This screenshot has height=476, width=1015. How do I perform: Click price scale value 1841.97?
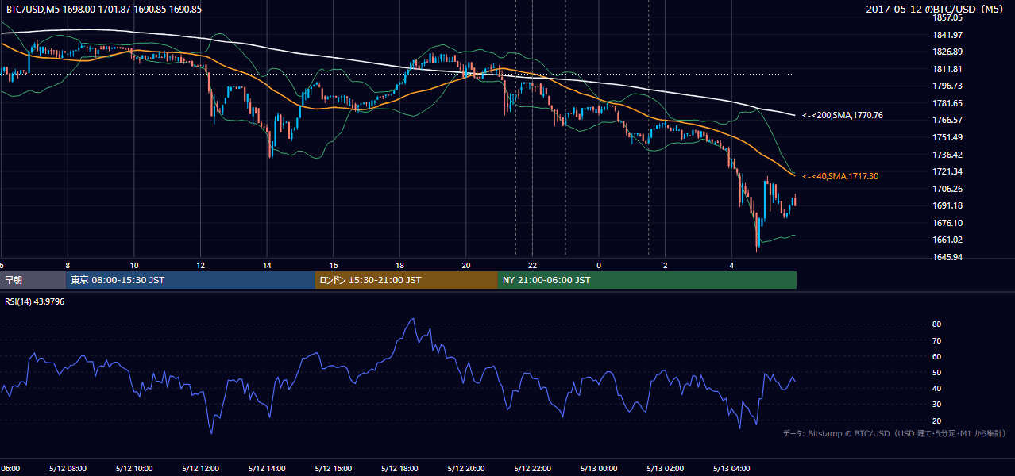coord(947,35)
